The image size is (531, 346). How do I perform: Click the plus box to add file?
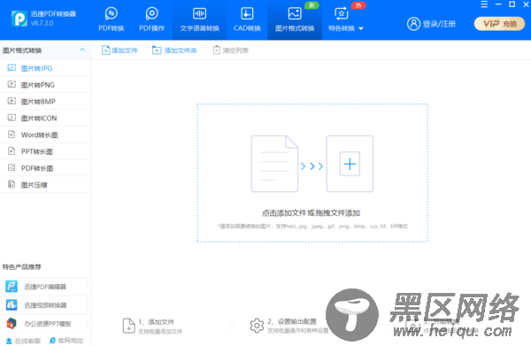point(350,164)
